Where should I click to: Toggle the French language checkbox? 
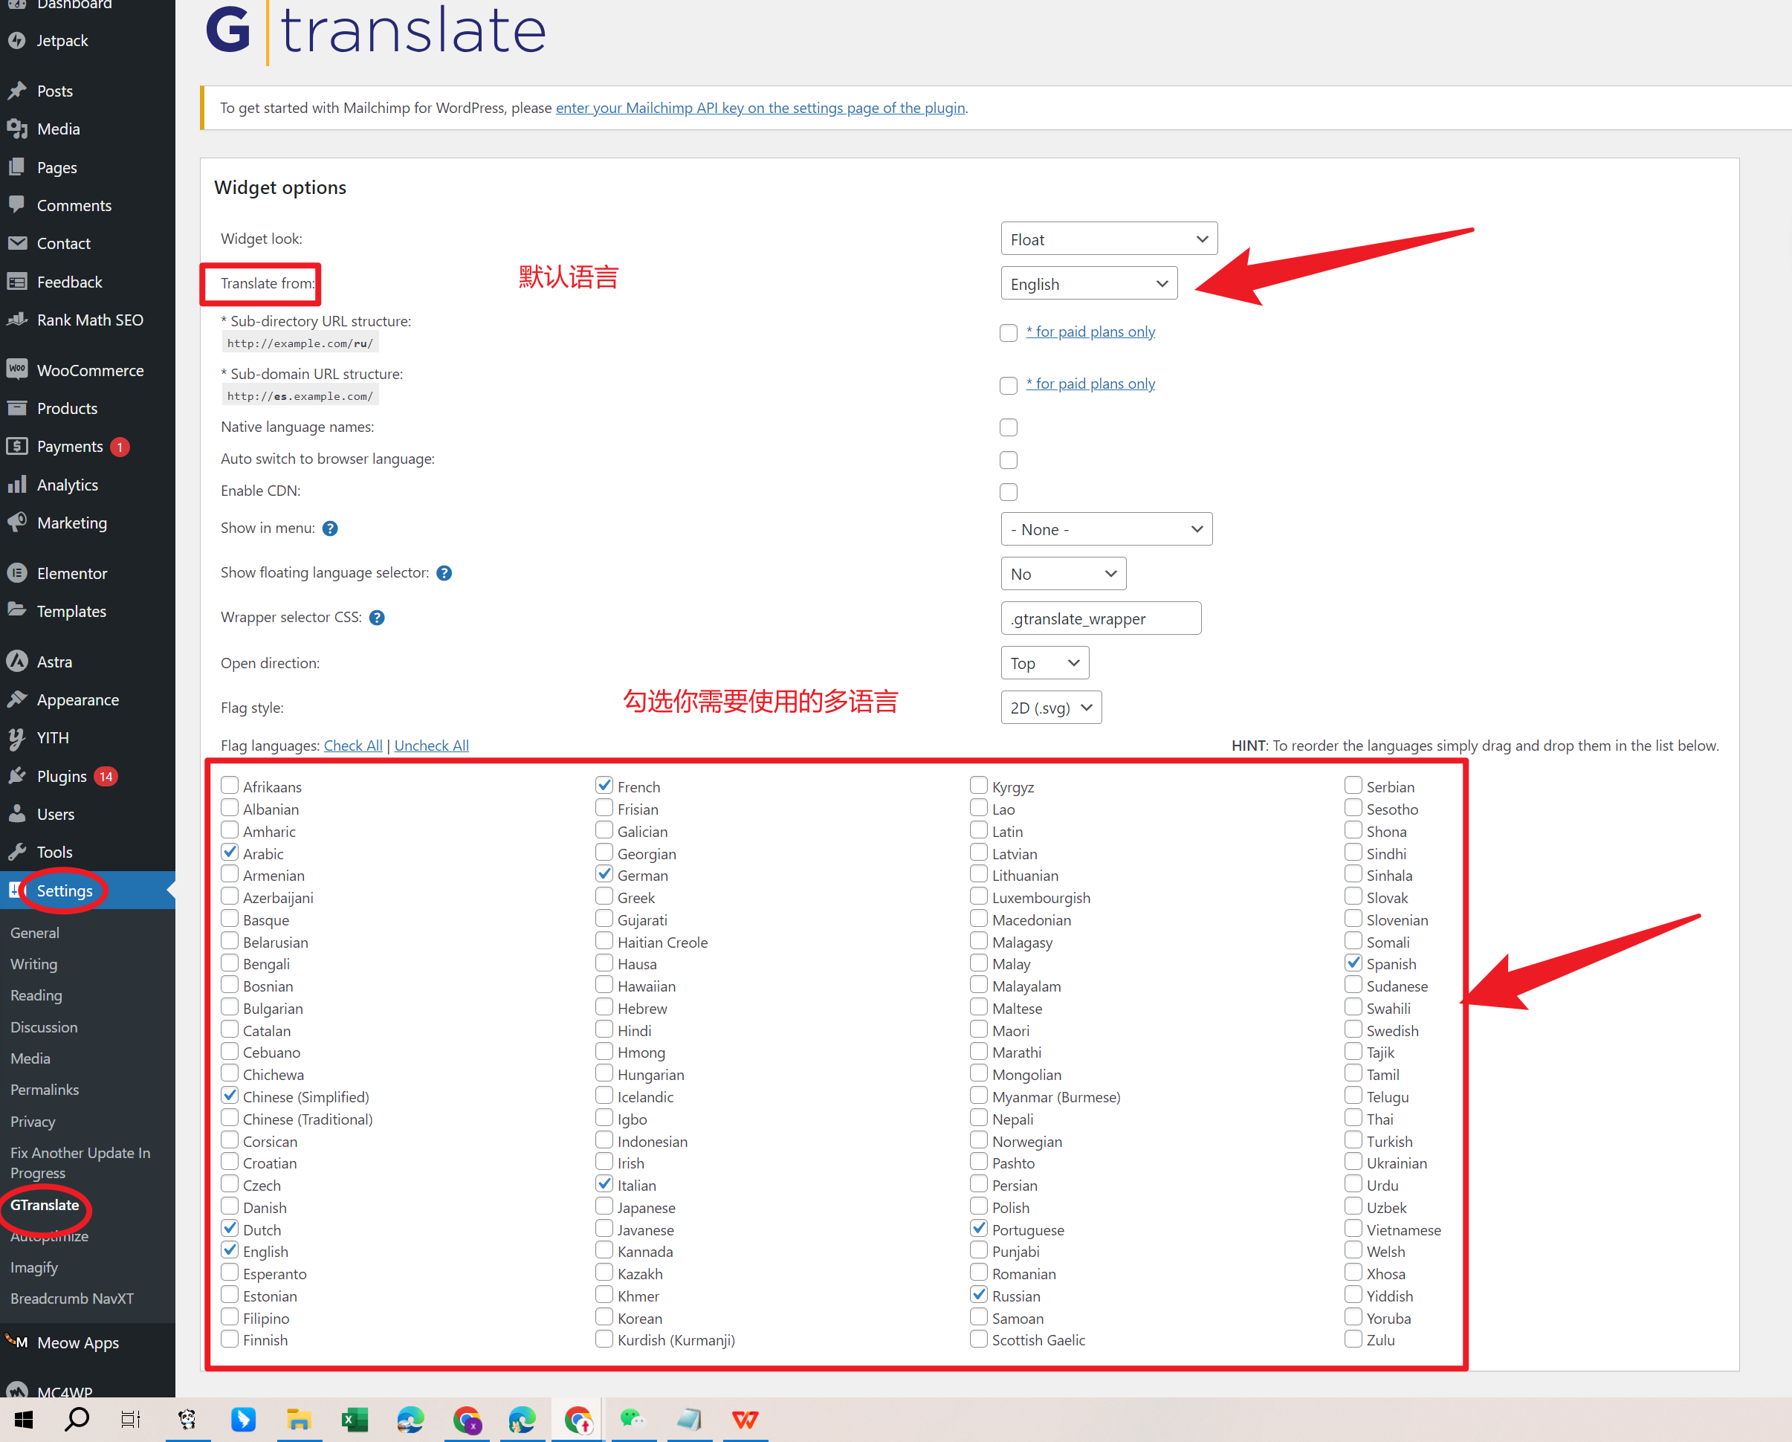coord(602,786)
